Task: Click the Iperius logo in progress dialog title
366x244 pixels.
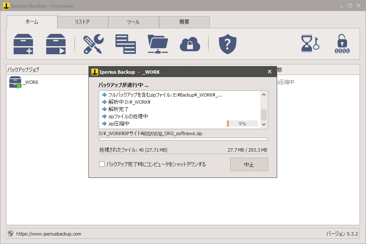Action: pyautogui.click(x=94, y=72)
